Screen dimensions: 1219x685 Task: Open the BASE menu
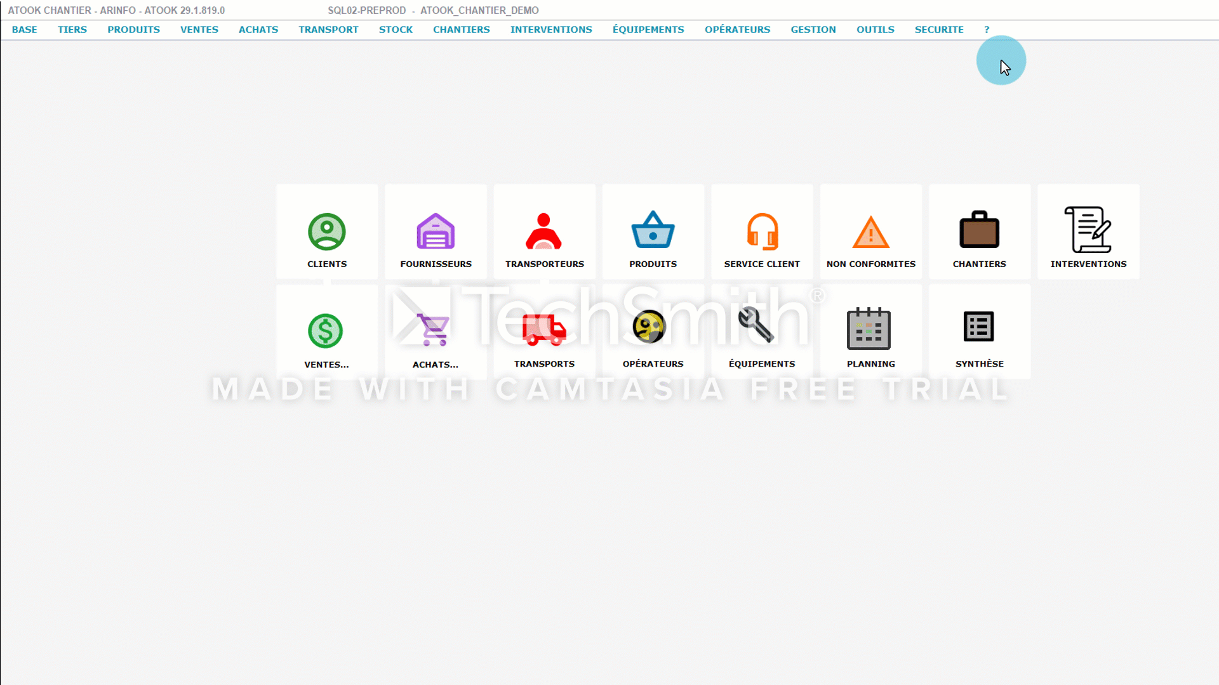click(25, 30)
